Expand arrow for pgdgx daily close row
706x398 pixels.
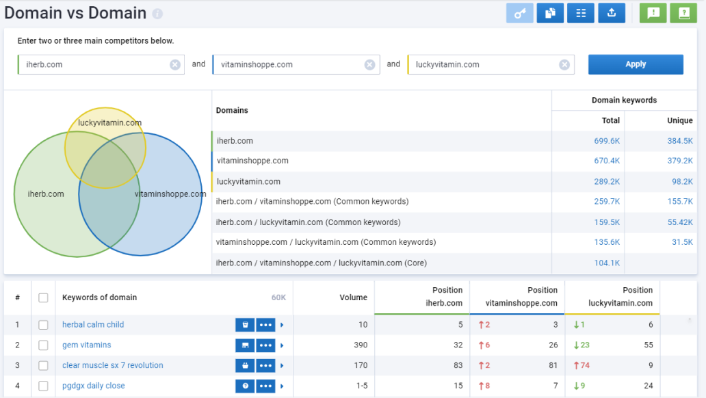[x=282, y=386]
